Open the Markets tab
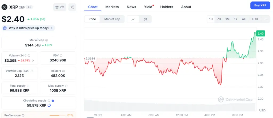 tap(112, 7)
